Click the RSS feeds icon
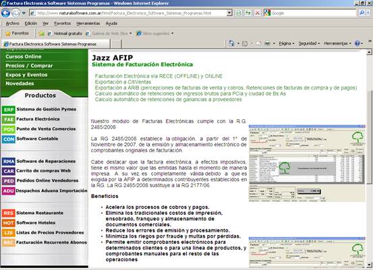Image resolution: width=373 pixels, height=270 pixels. [x=245, y=44]
